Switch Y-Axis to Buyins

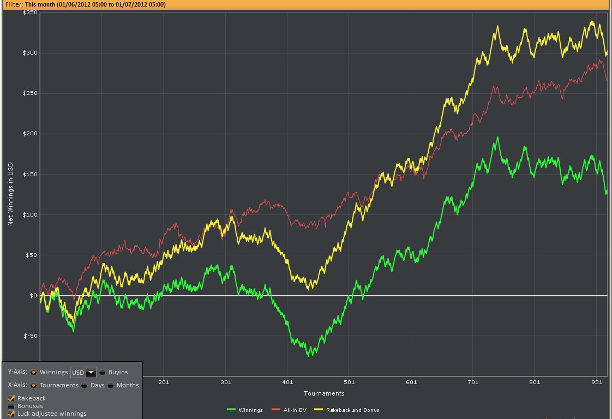(x=102, y=372)
